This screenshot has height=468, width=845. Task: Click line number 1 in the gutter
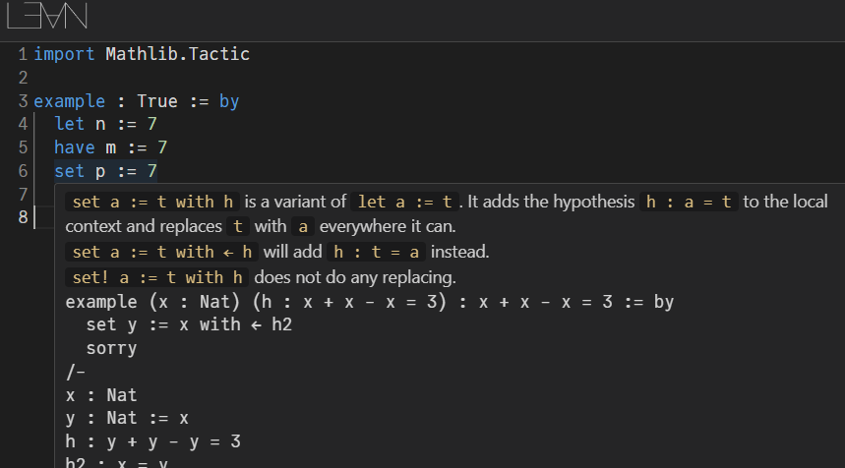pyautogui.click(x=22, y=54)
